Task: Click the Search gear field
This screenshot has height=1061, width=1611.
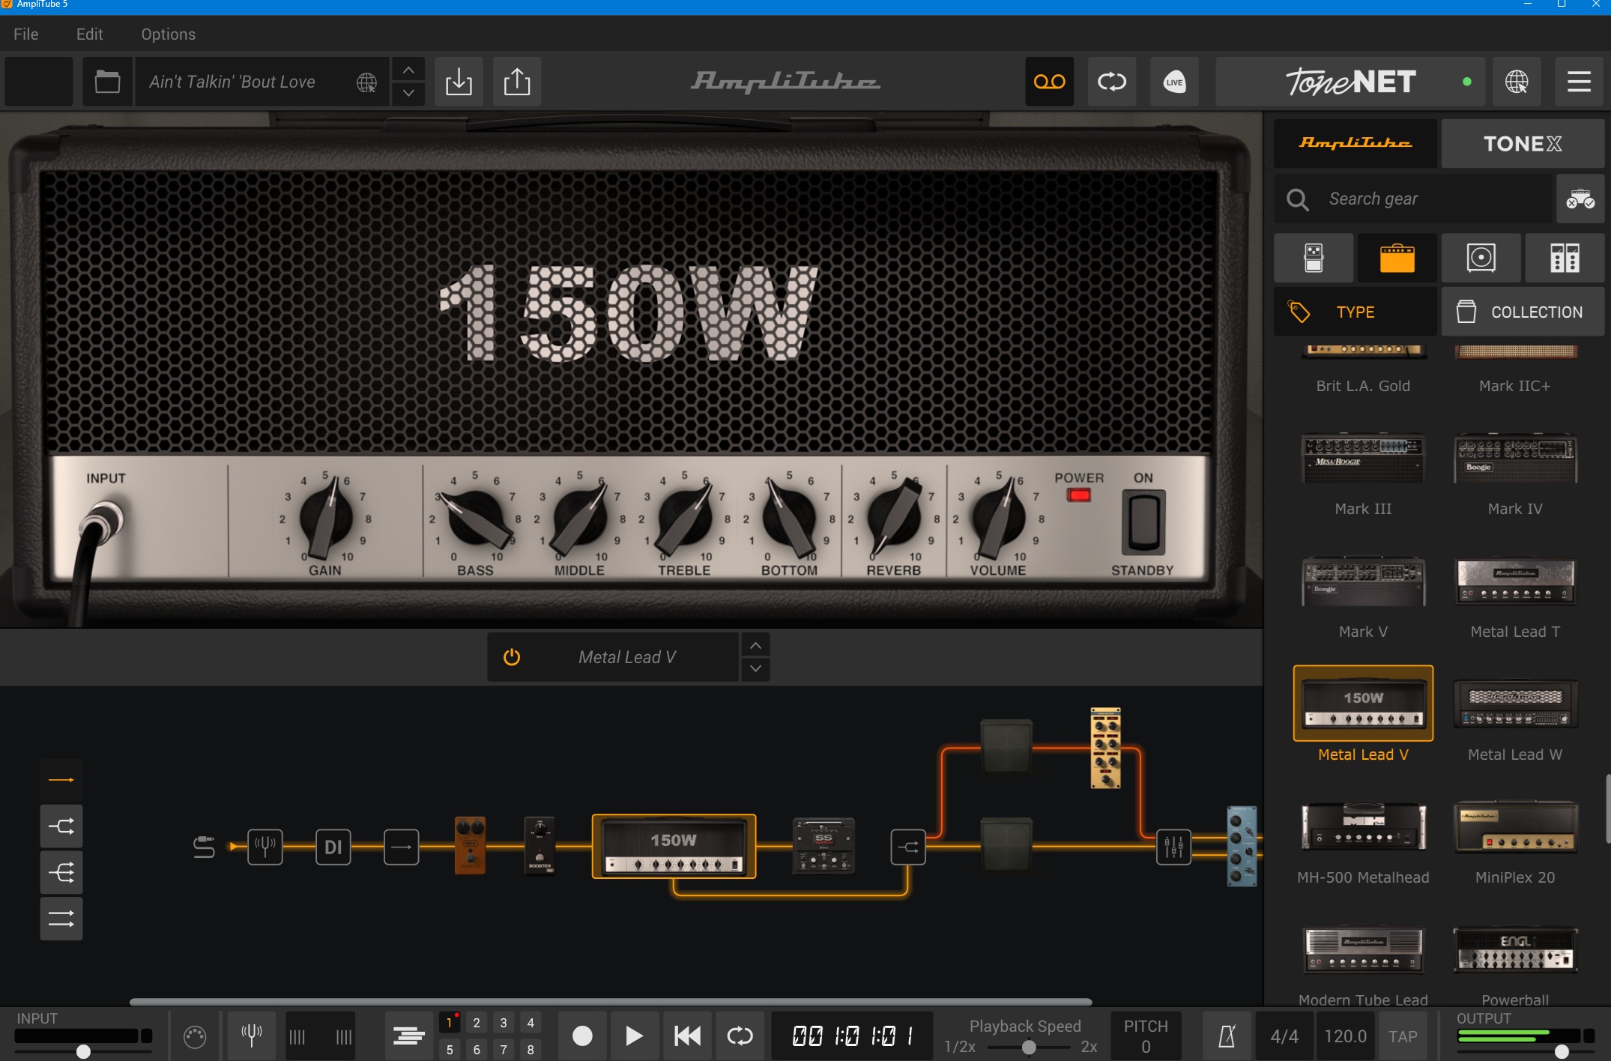Action: 1413,199
